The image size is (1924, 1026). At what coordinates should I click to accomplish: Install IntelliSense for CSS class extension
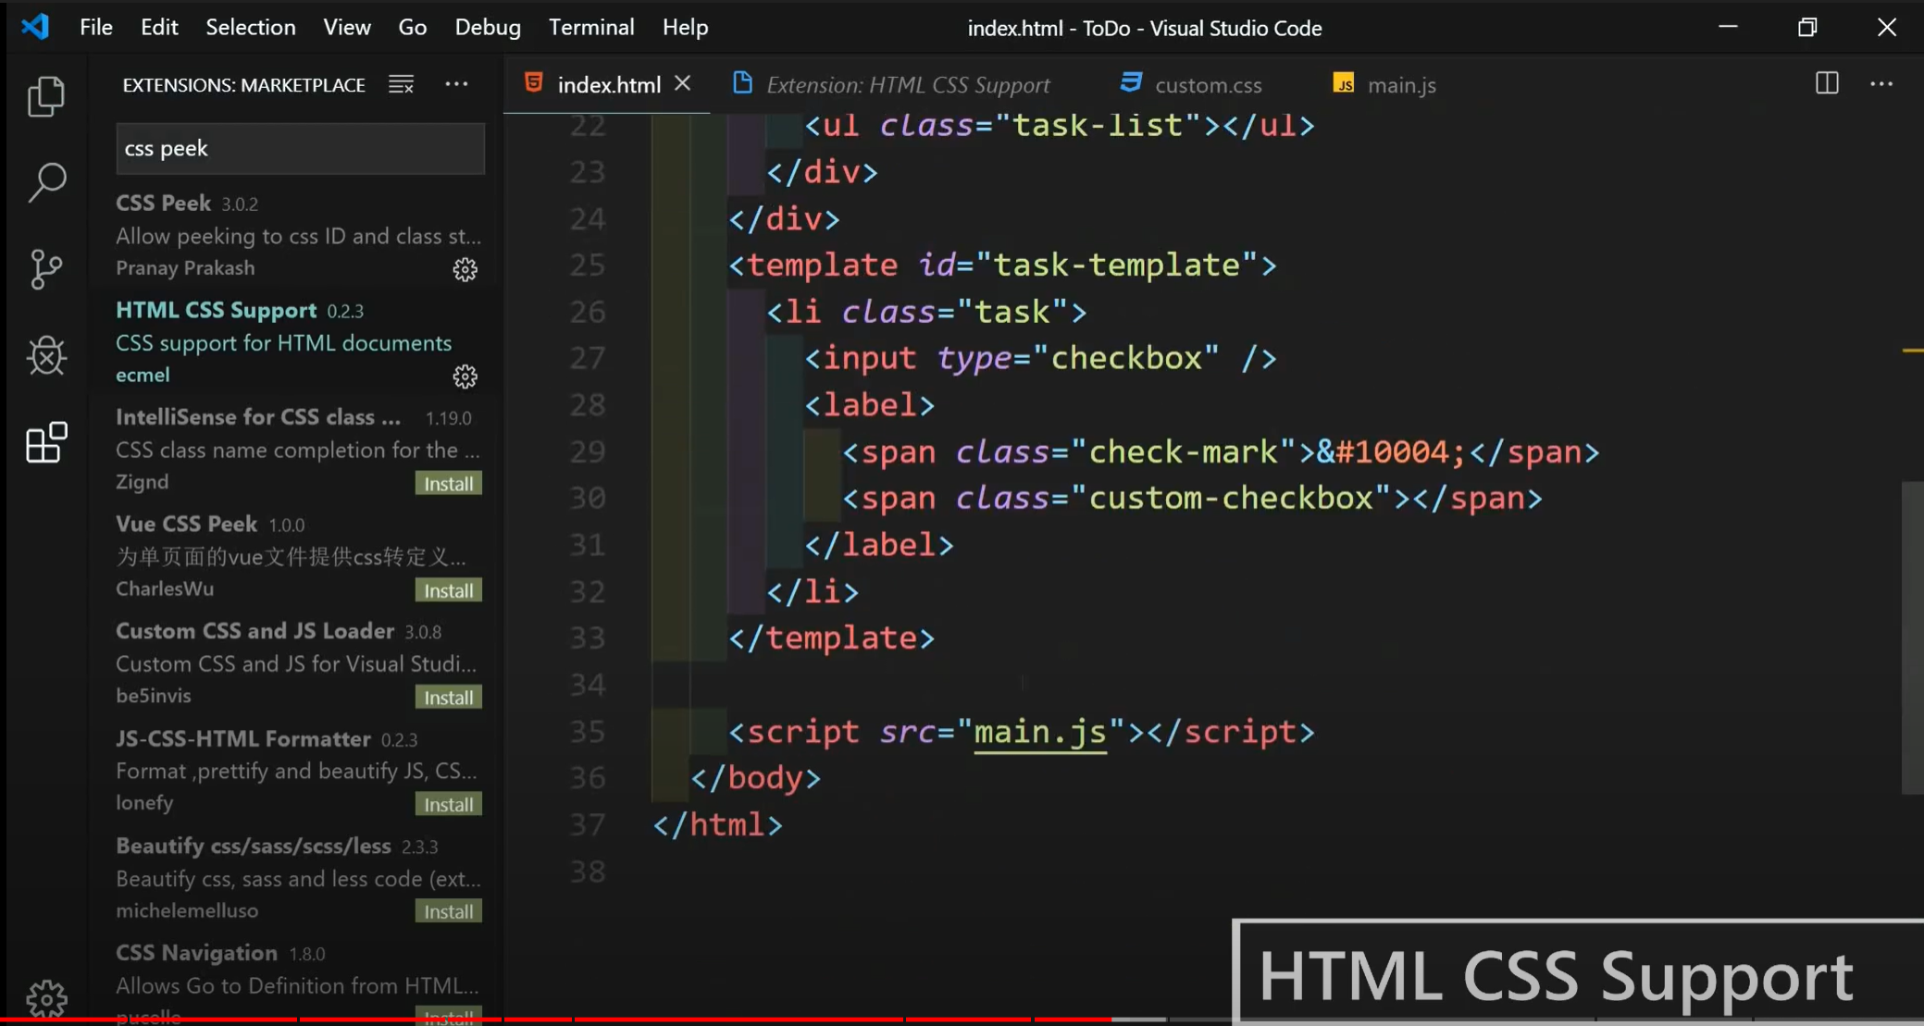[x=448, y=484]
